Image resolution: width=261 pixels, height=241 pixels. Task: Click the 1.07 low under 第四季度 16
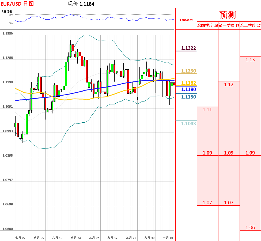[207, 203]
